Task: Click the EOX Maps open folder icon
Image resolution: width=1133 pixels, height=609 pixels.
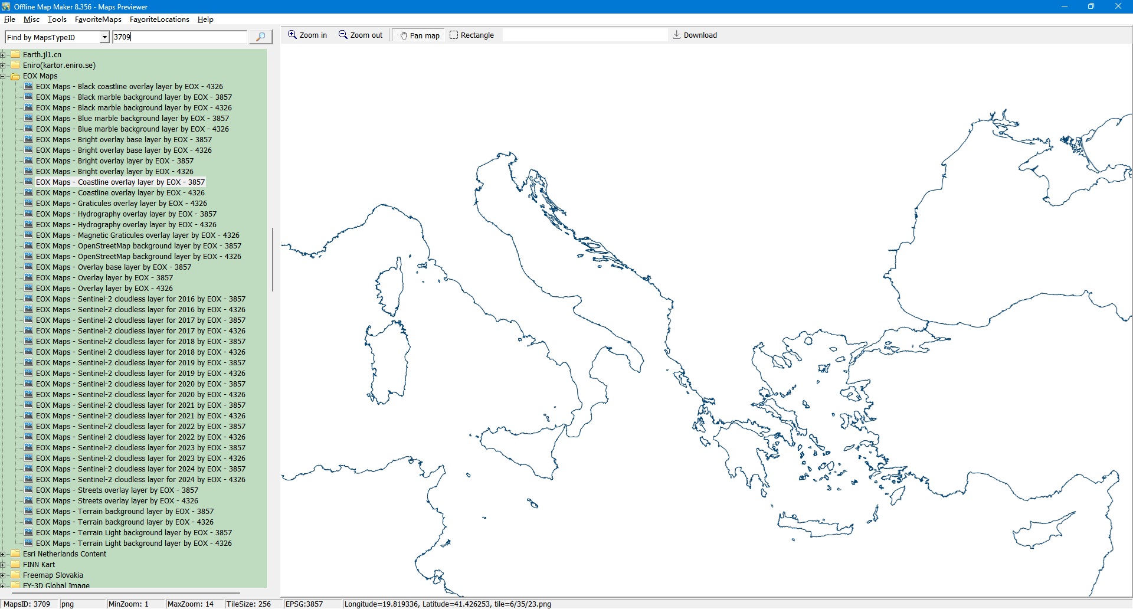Action: pos(15,76)
